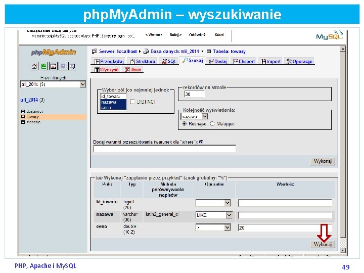This screenshot has height=273, width=364.
Task: Click the Odśwież refresh button
Action: (197, 34)
